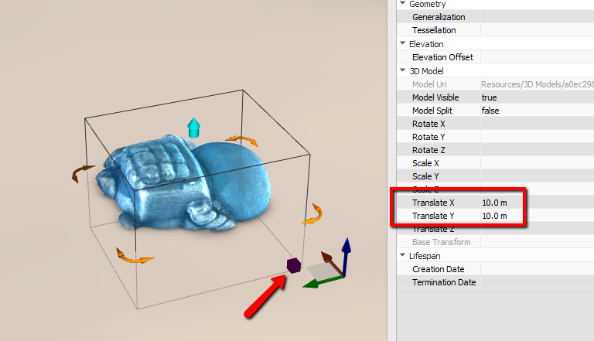Select the Generalization label
The image size is (594, 341).
coord(439,17)
